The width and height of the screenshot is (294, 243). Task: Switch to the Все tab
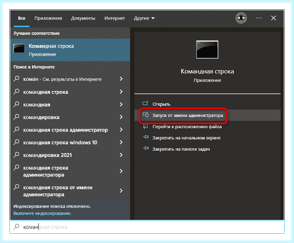22,18
